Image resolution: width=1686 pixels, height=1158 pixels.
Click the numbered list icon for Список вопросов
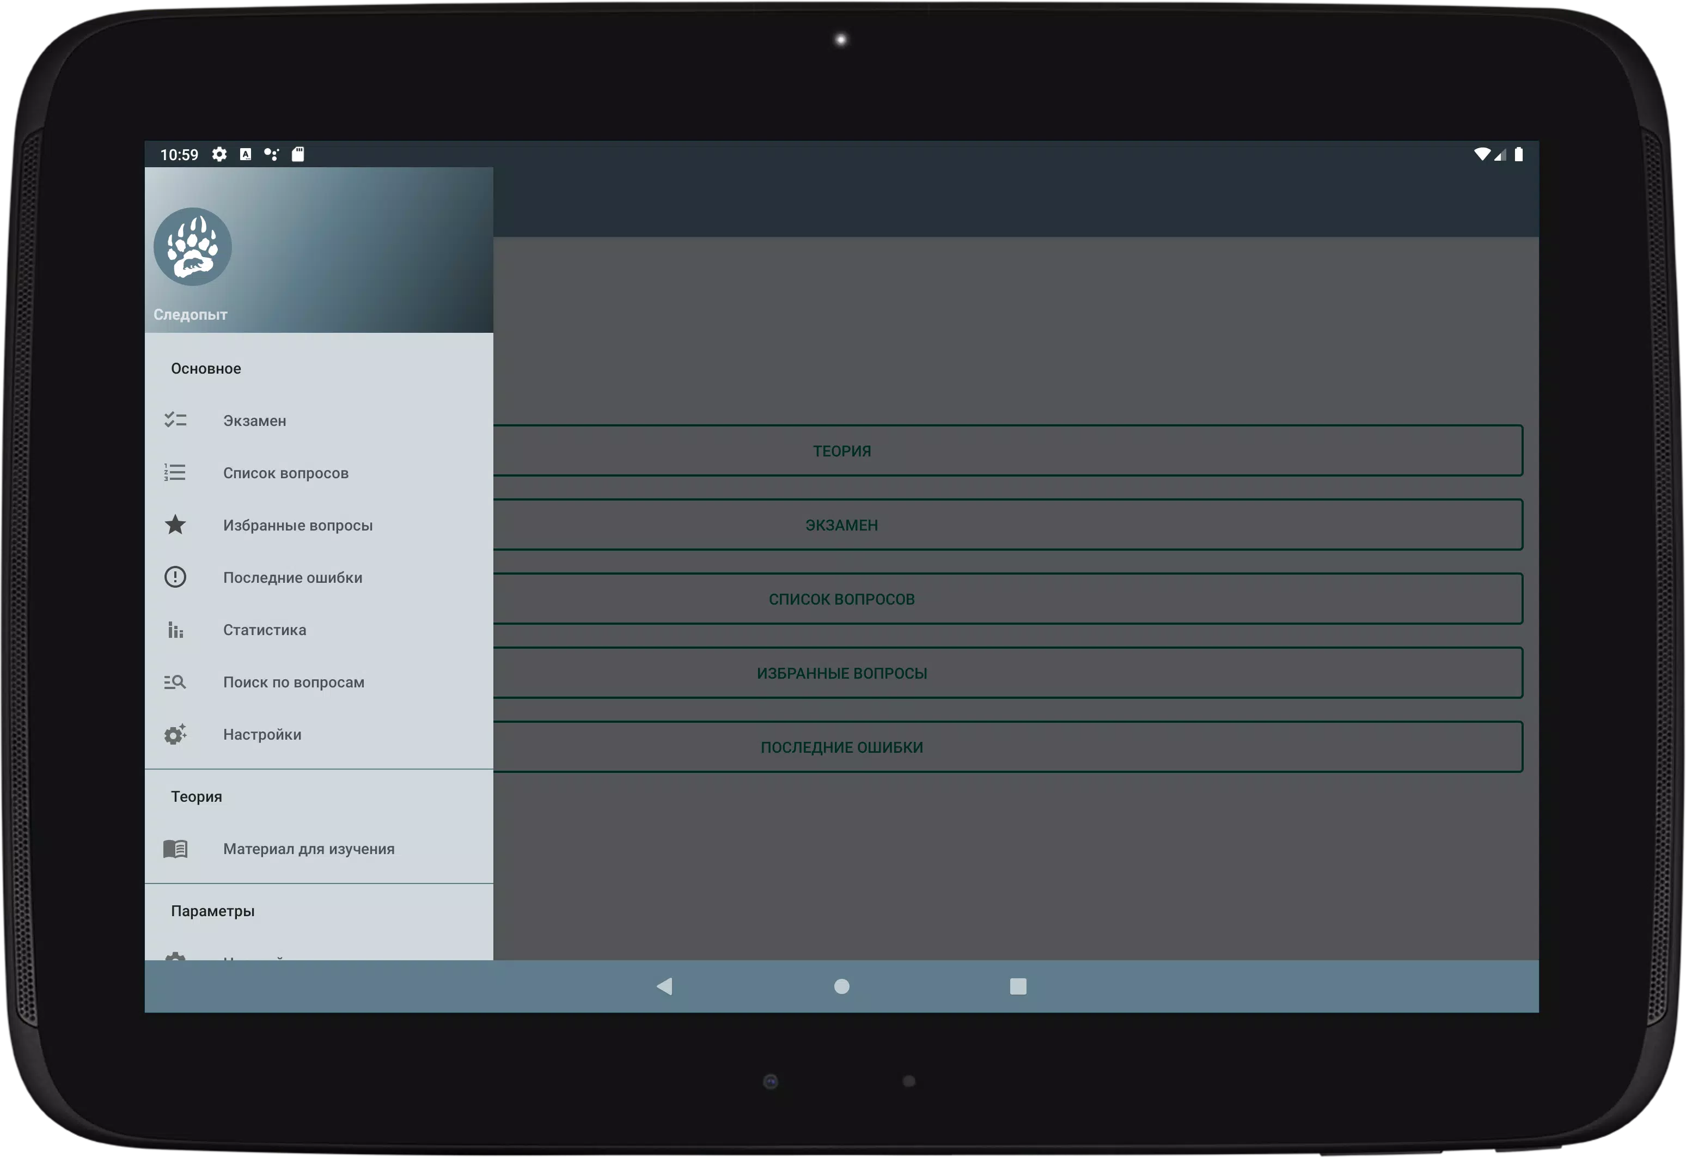[x=175, y=472]
